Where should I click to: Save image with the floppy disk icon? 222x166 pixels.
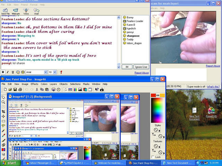tap(15, 90)
